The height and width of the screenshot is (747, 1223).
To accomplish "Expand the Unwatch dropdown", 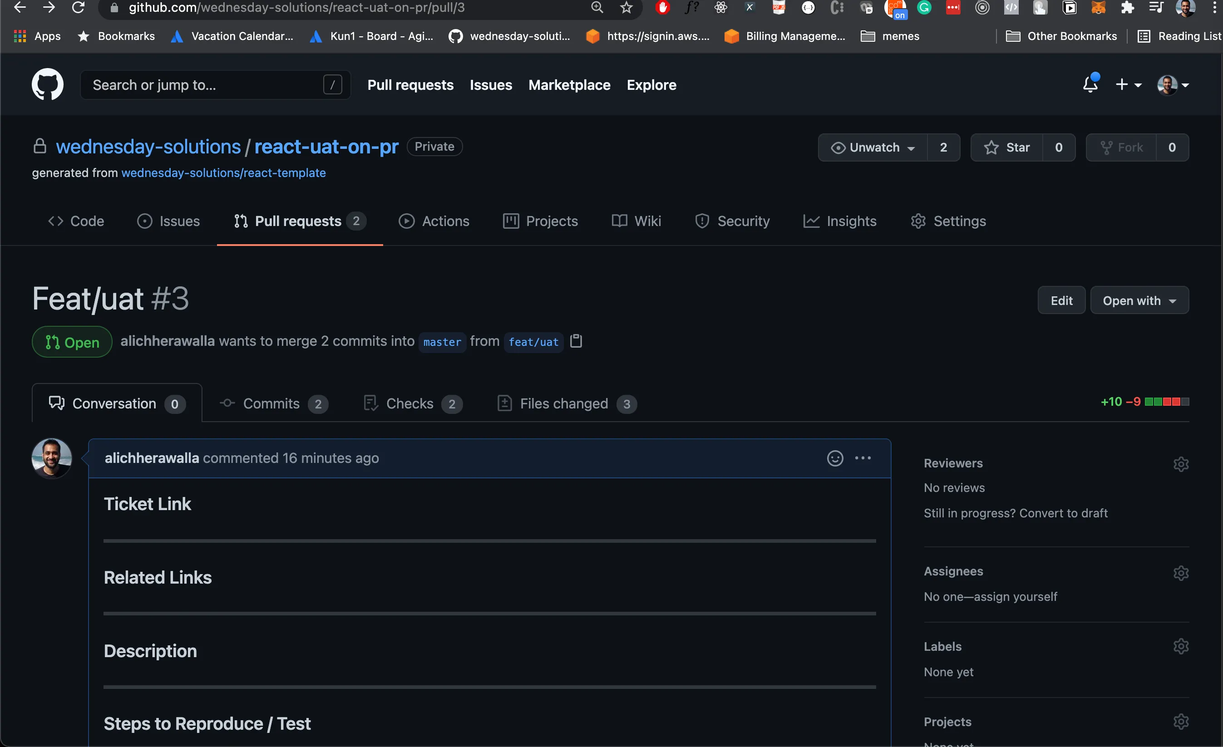I will coord(873,147).
